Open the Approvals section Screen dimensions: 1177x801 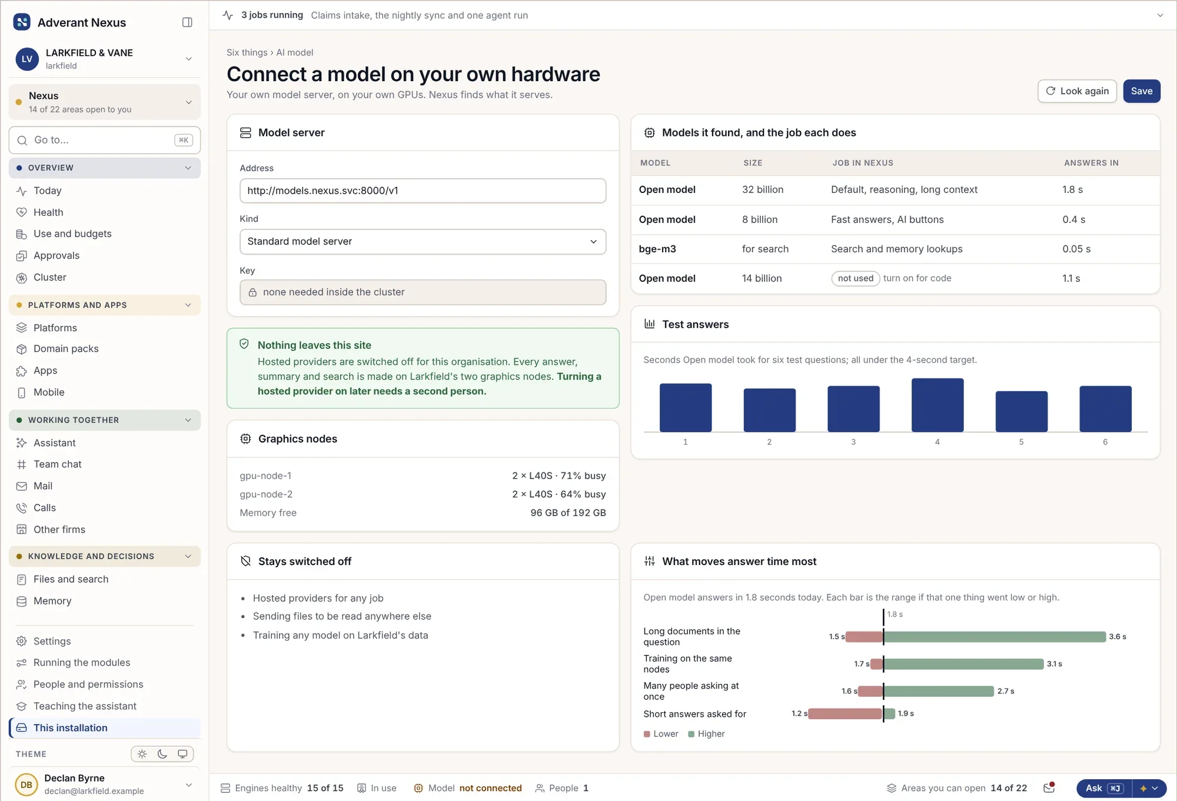click(105, 255)
